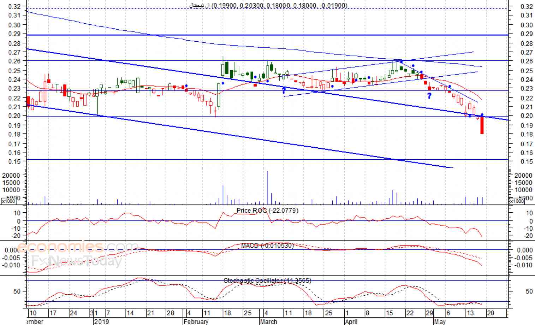Click the right x1000 volume scale box
Screen dimensions: 535x325
(517, 201)
